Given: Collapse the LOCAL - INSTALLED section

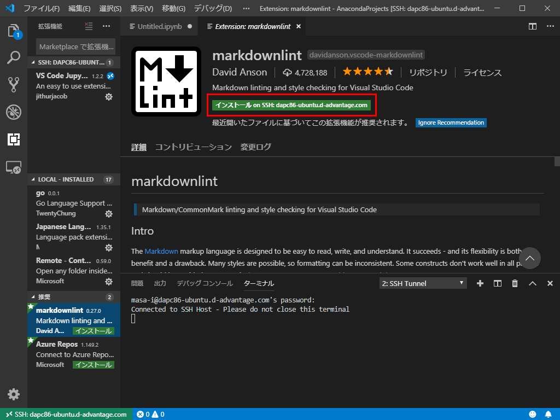Looking at the screenshot, I should 74,179.
